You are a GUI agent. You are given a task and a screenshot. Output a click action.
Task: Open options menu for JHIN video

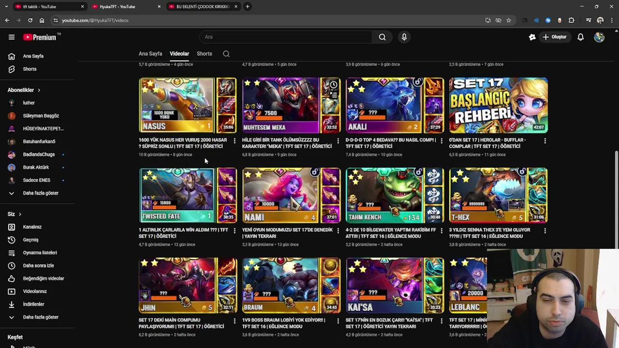coord(235,320)
